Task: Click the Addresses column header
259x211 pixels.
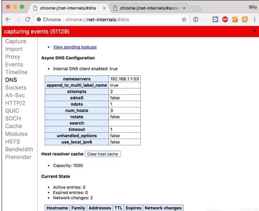Action: [x=100, y=208]
